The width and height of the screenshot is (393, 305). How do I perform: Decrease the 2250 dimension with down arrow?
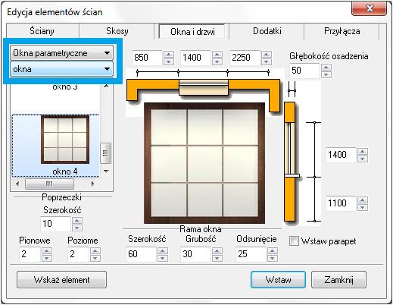(267, 61)
